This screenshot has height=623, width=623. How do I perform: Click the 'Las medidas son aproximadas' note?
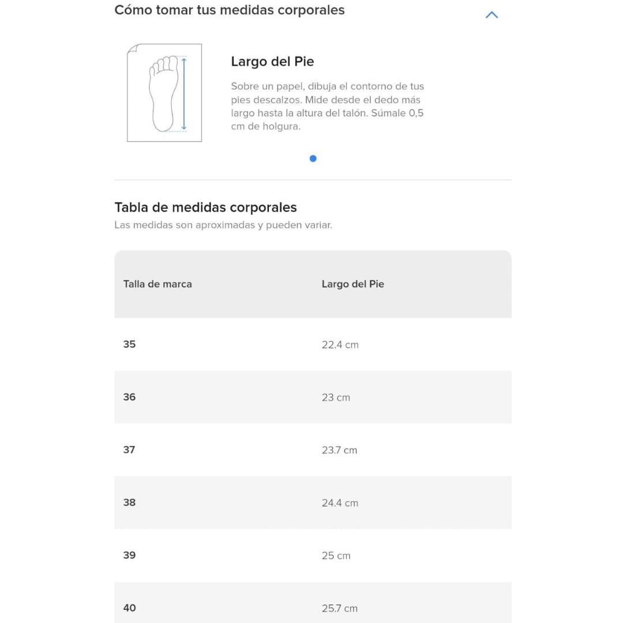(223, 225)
